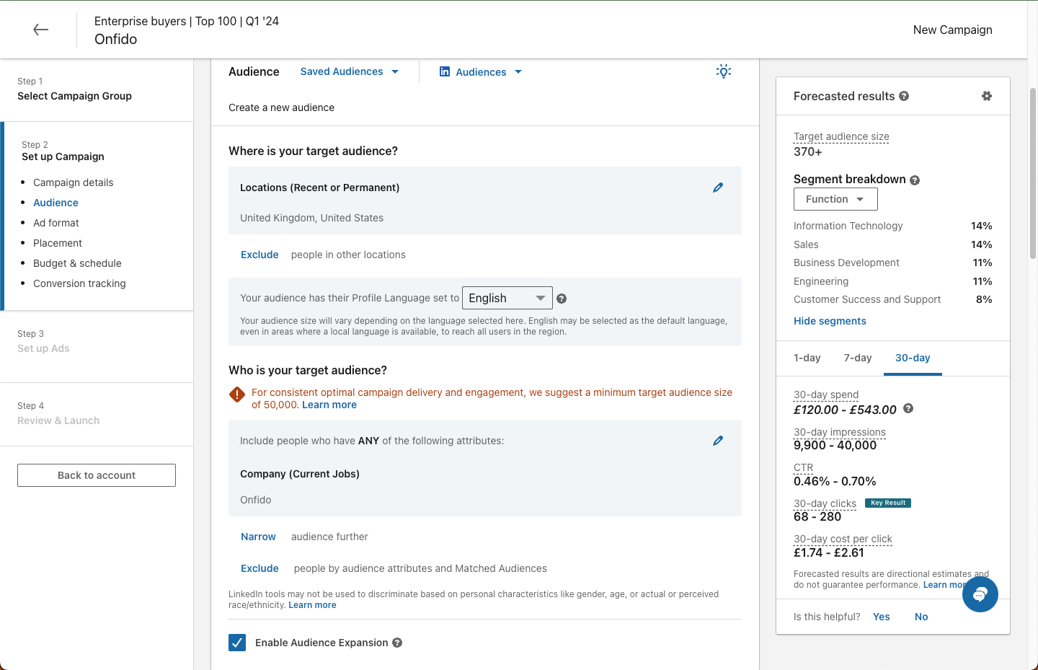This screenshot has width=1038, height=670.
Task: Click help icon next to Segment breakdown
Action: pos(915,180)
